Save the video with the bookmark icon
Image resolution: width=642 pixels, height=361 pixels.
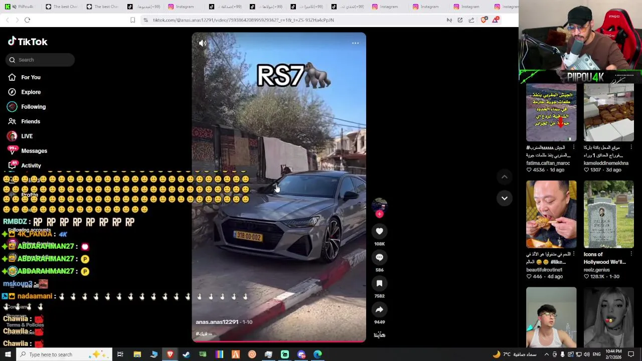pos(379,283)
